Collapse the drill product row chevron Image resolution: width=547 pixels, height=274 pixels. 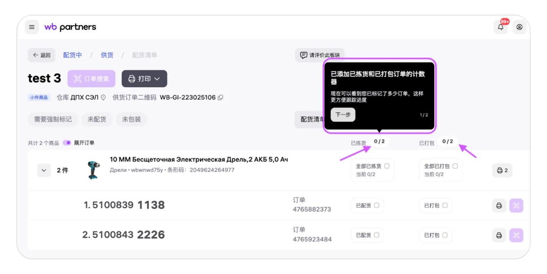tap(44, 170)
